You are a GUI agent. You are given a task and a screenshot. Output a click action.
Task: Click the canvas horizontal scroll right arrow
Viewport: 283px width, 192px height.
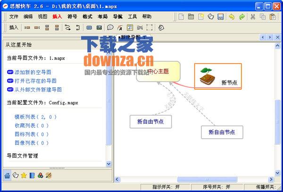(271, 179)
